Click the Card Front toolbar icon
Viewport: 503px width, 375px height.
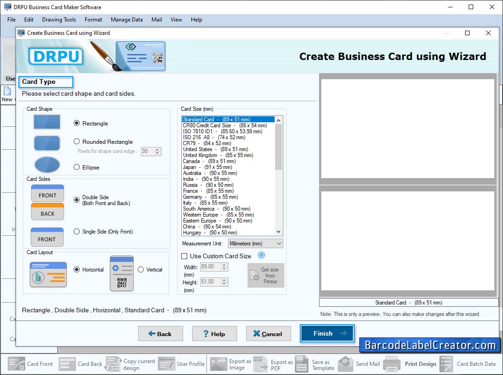click(x=16, y=364)
